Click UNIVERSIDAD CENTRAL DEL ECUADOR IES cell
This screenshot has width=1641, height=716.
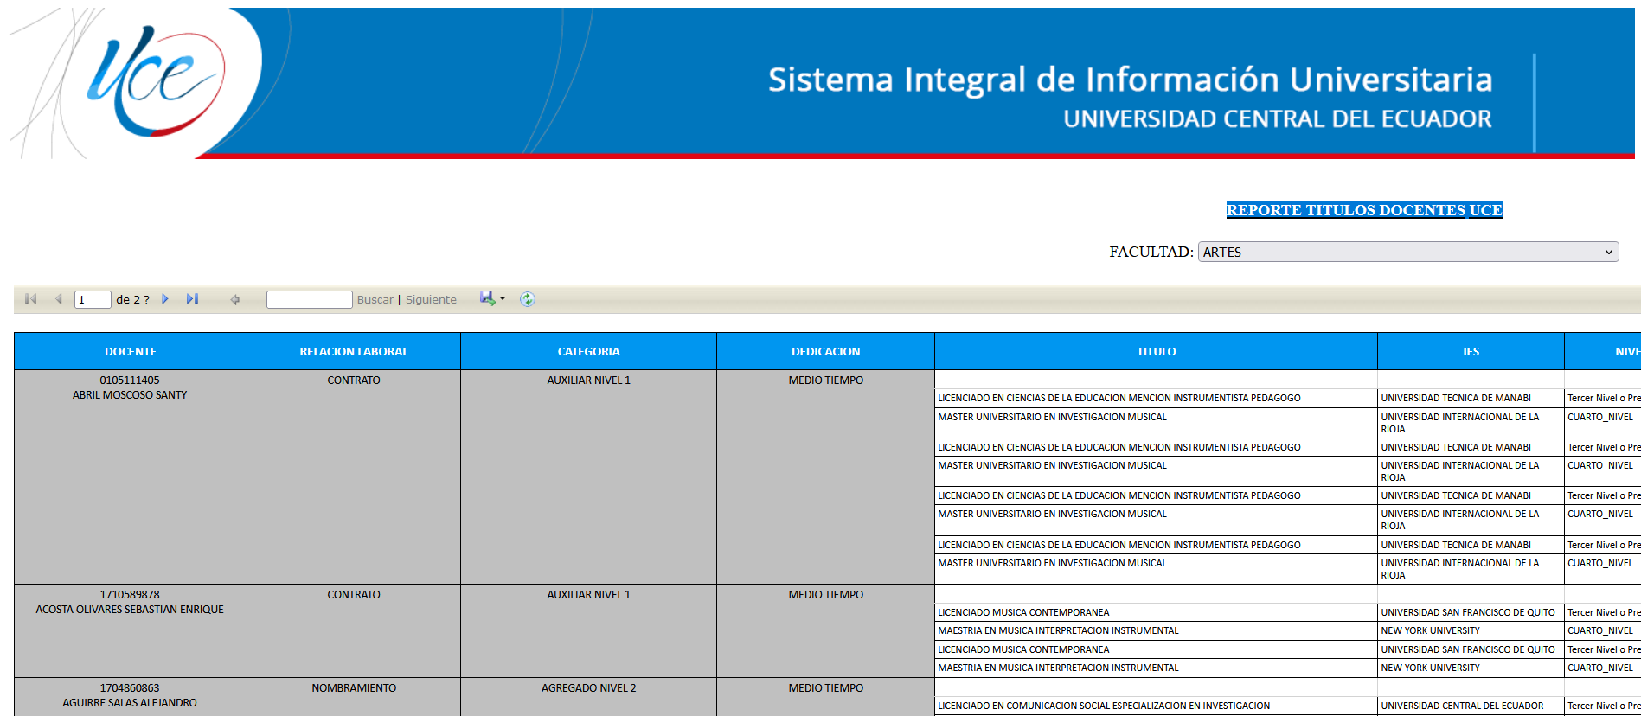1471,706
